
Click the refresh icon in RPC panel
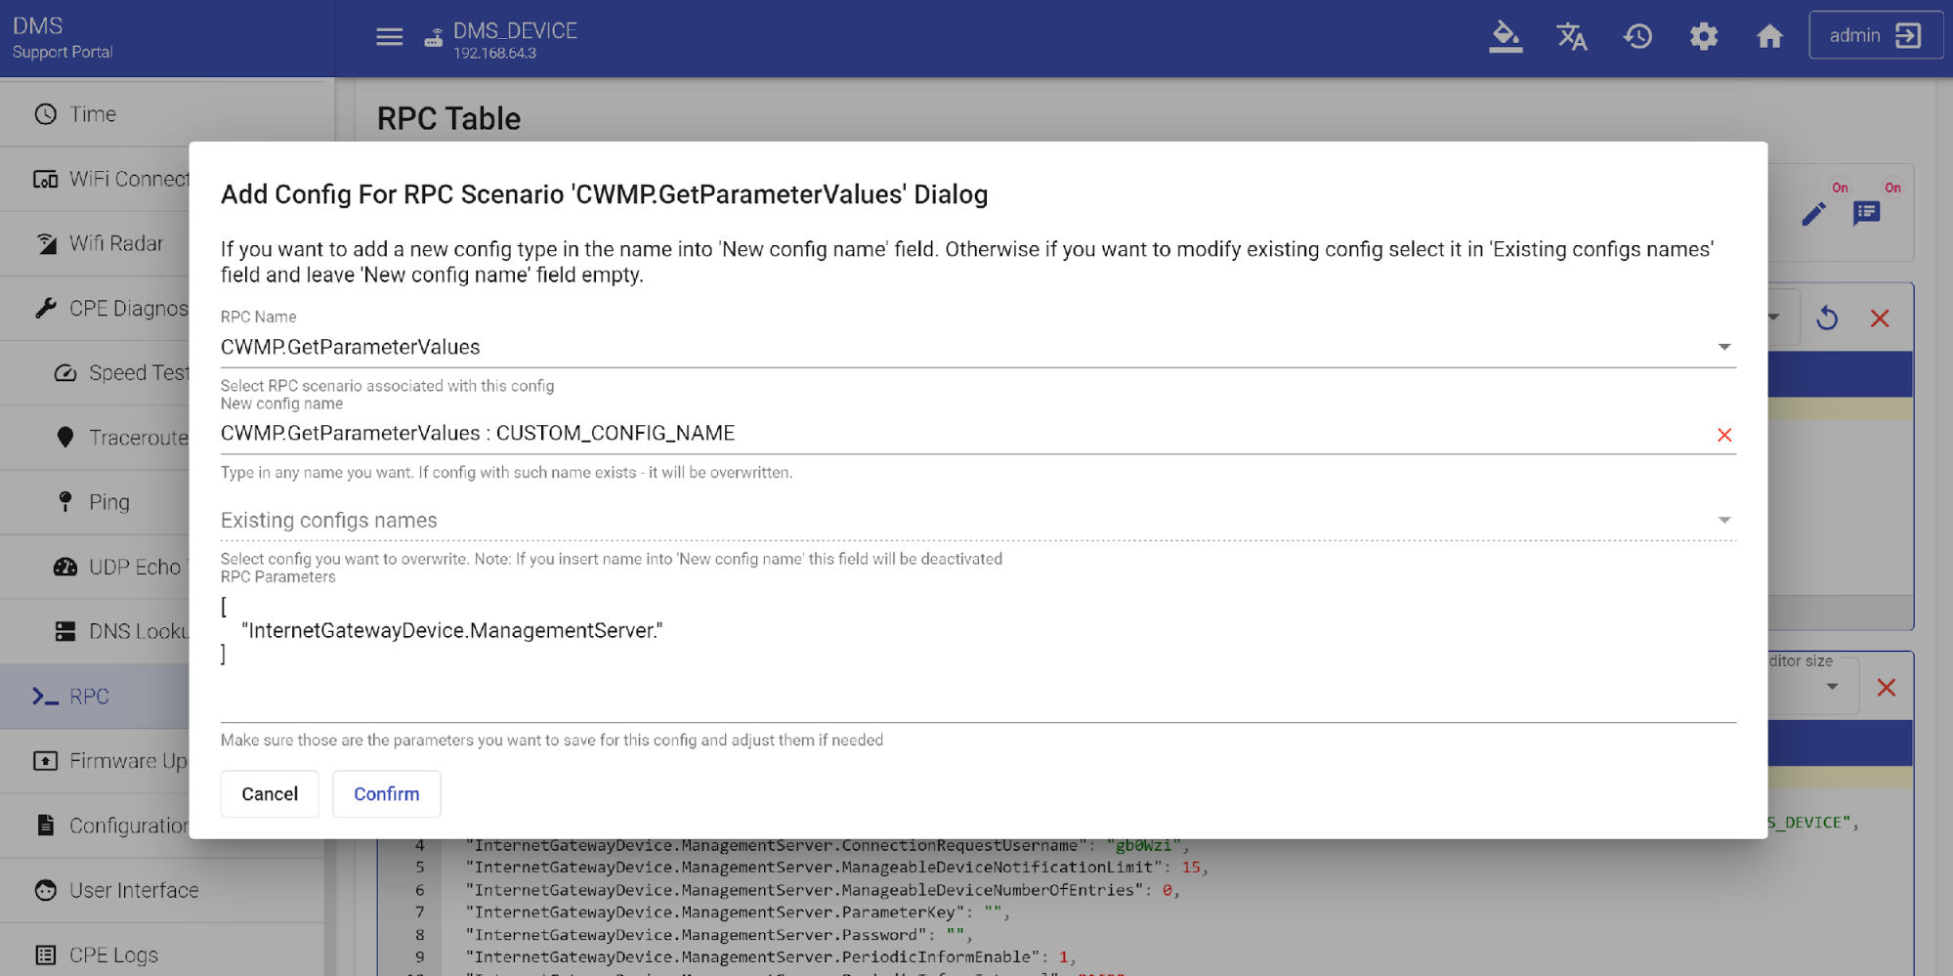point(1827,318)
